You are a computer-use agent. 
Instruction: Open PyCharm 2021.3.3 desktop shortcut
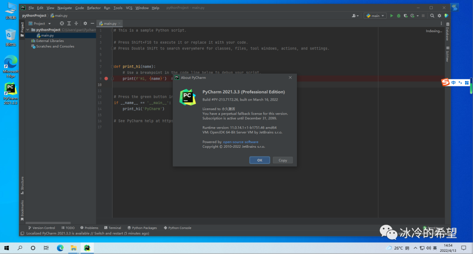point(10,94)
